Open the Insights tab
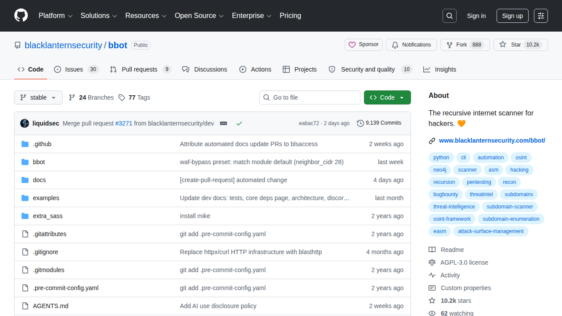This screenshot has width=562, height=316. (440, 69)
